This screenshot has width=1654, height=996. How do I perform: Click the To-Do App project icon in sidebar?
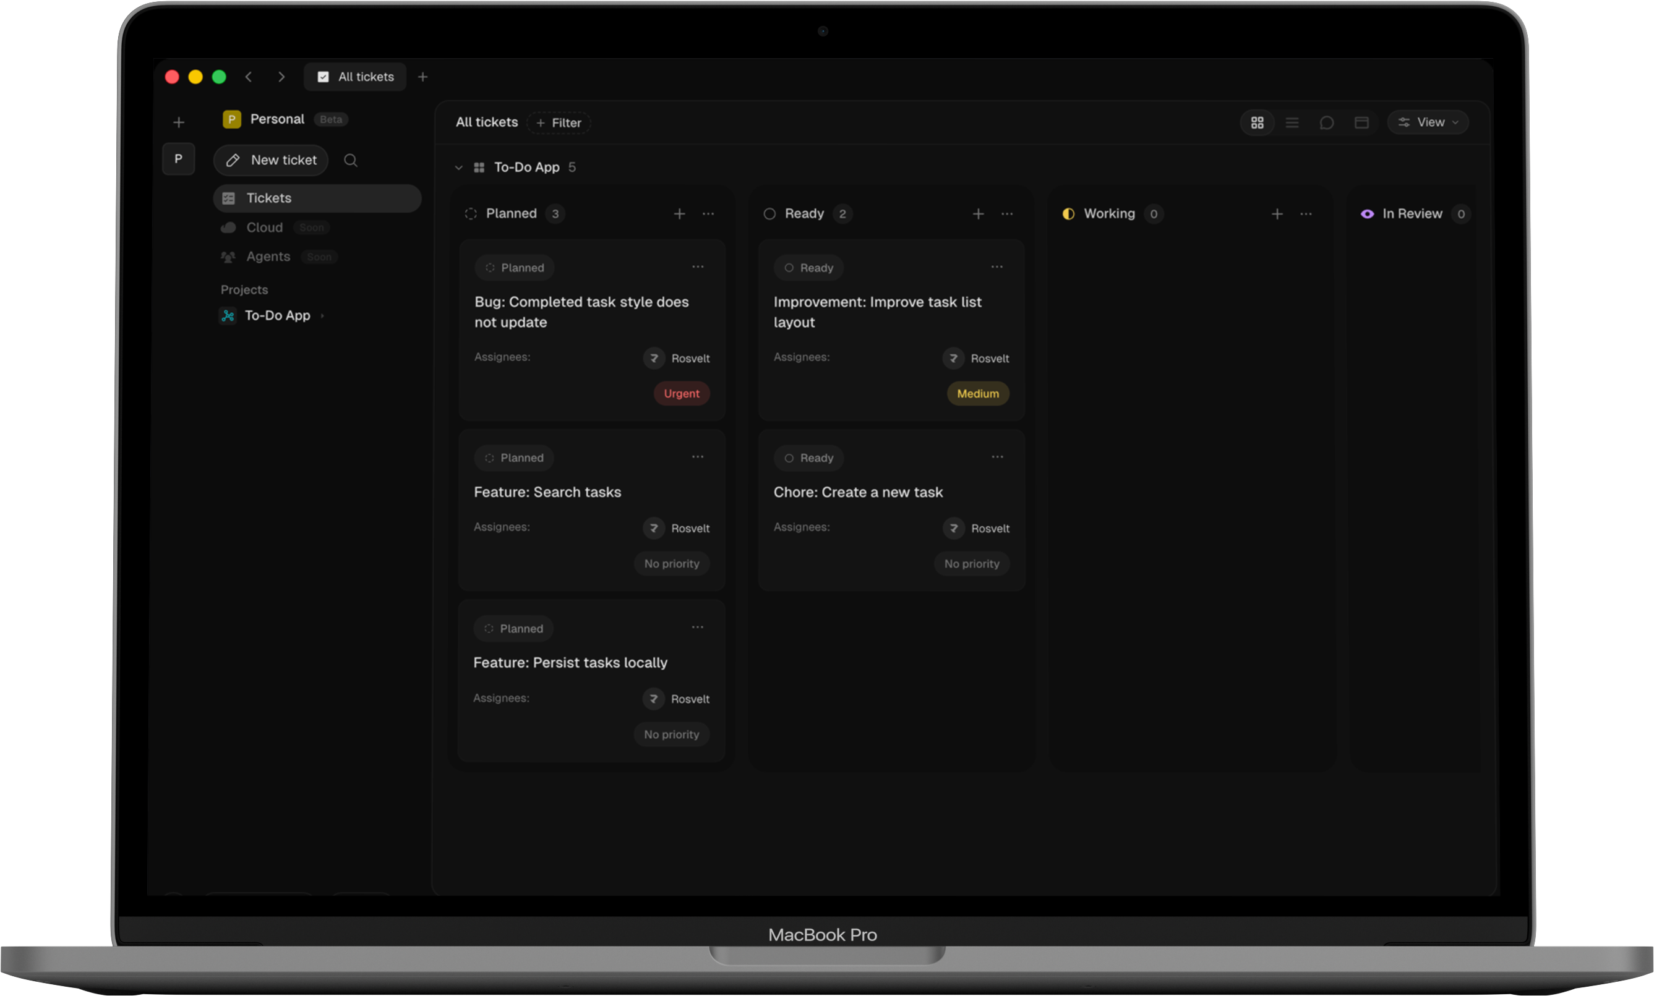click(x=228, y=315)
